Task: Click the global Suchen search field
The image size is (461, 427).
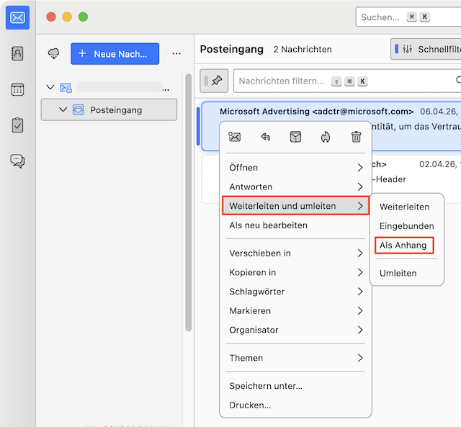Action: [x=408, y=17]
